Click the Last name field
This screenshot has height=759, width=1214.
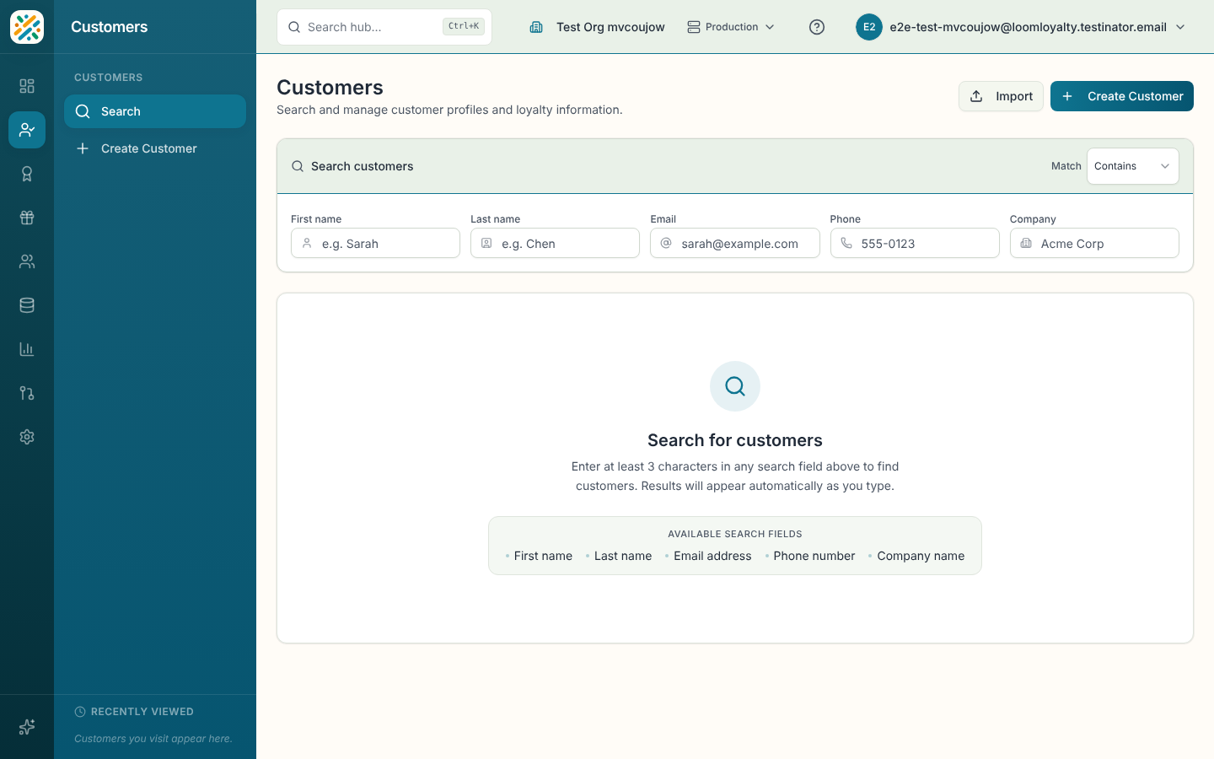[555, 244]
